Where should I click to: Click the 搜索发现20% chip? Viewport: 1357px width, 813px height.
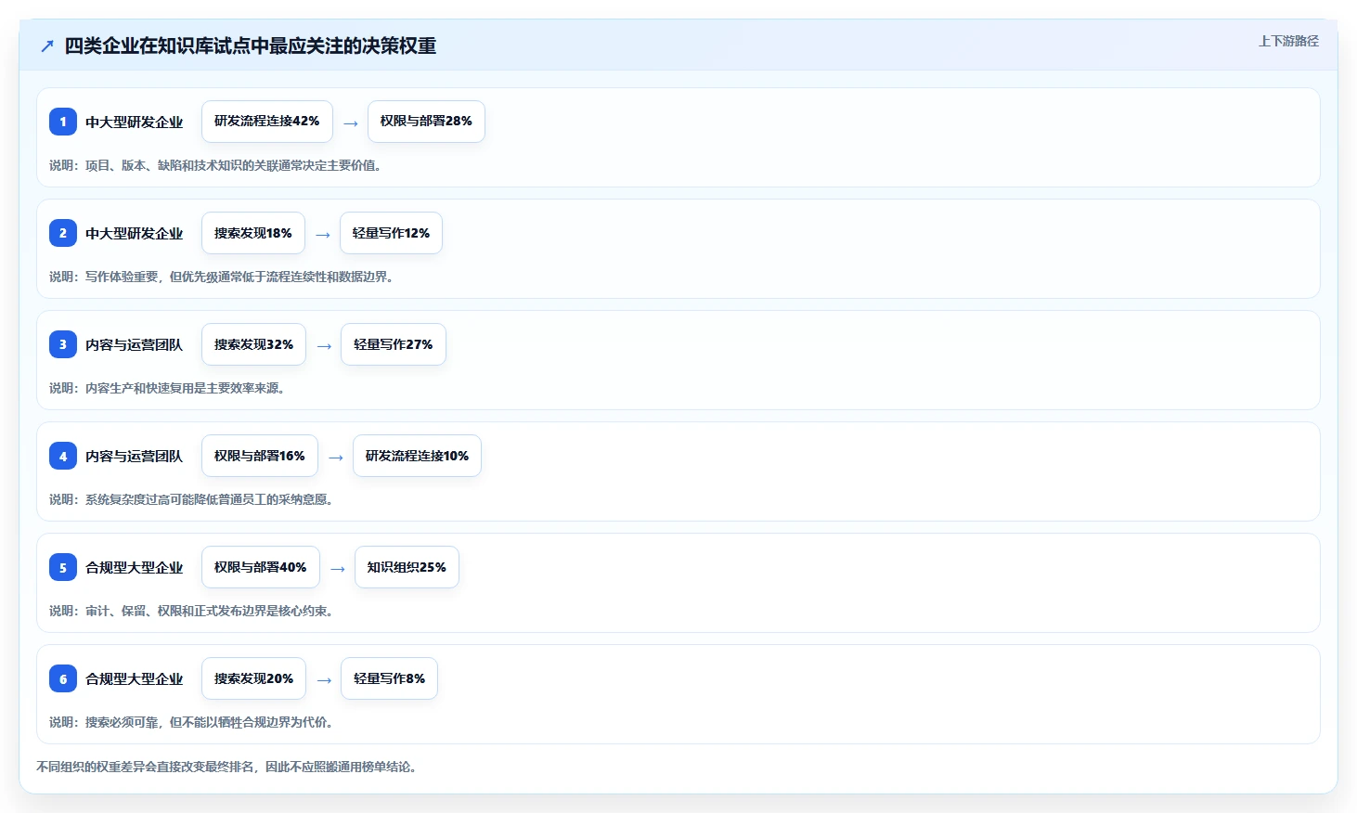(253, 678)
